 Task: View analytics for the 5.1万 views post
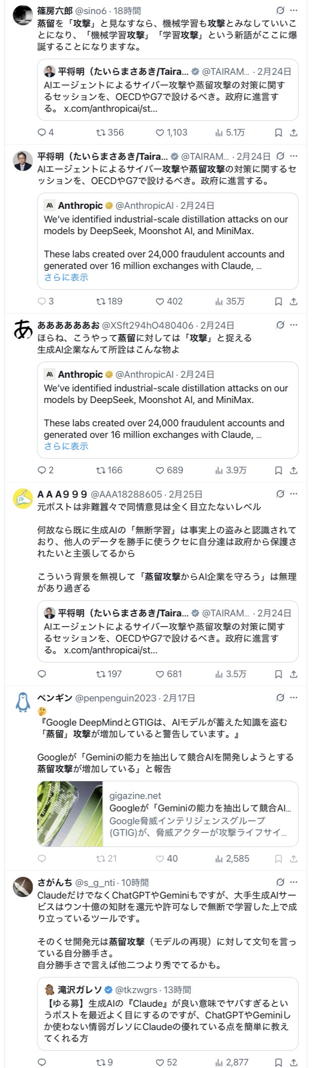tap(219, 132)
